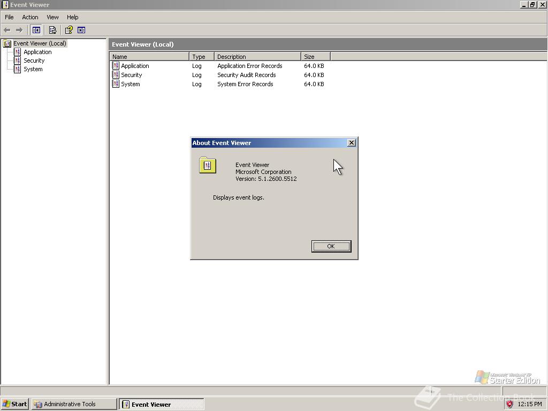
Task: Open the View menu
Action: [x=53, y=17]
